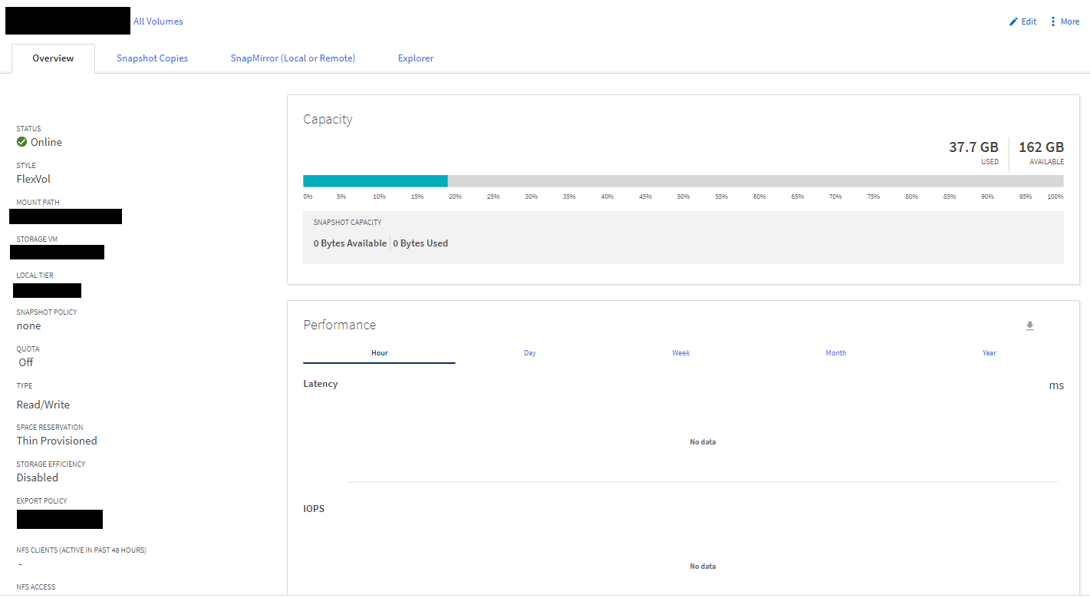
Task: Click the Performance download icon
Action: pyautogui.click(x=1029, y=326)
